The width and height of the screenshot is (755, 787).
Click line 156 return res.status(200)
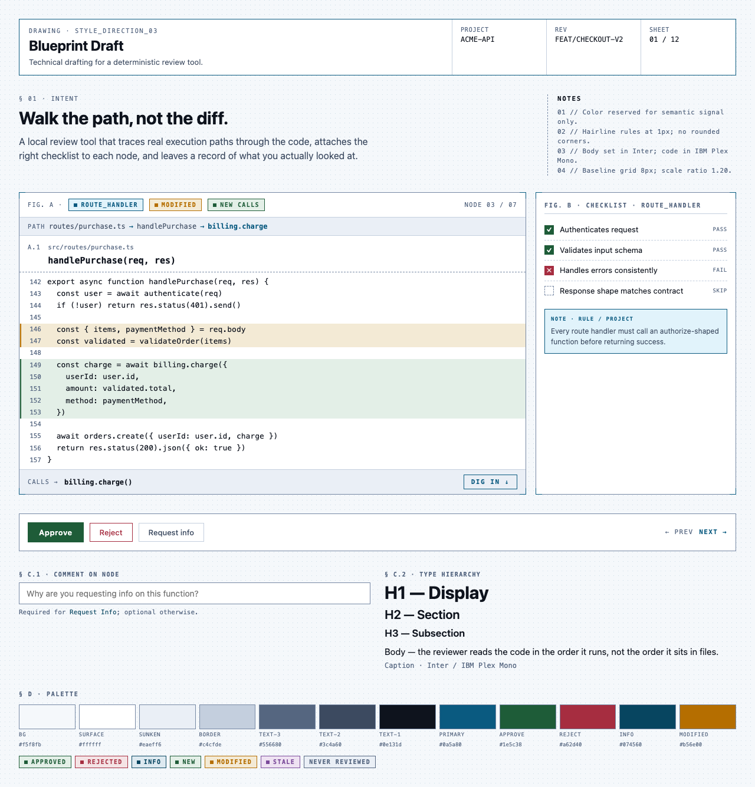pyautogui.click(x=273, y=448)
